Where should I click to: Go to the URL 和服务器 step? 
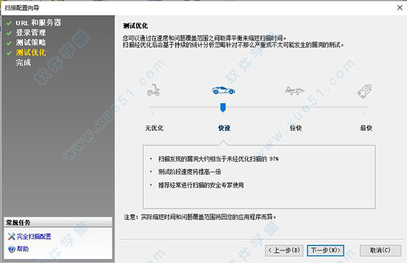point(39,23)
